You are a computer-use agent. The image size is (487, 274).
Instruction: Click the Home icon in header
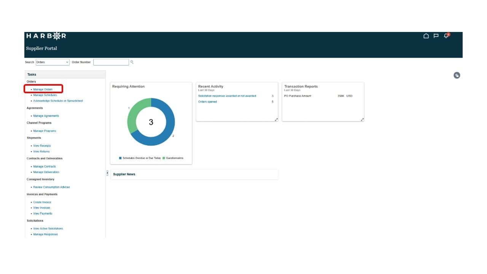coord(426,36)
